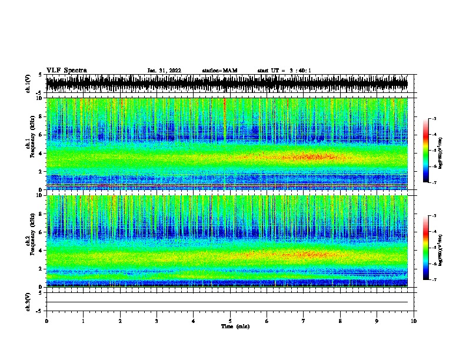Click time axis tick label "9" at bottom
Viewport: 466px width, 360px height.
[x=377, y=321]
